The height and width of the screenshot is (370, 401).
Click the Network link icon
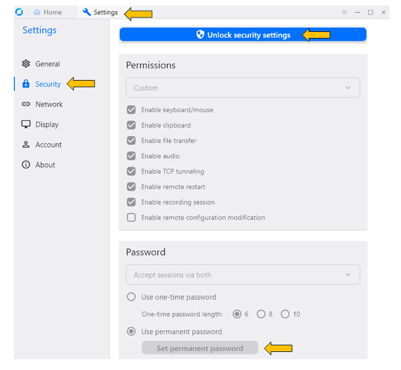tap(26, 104)
